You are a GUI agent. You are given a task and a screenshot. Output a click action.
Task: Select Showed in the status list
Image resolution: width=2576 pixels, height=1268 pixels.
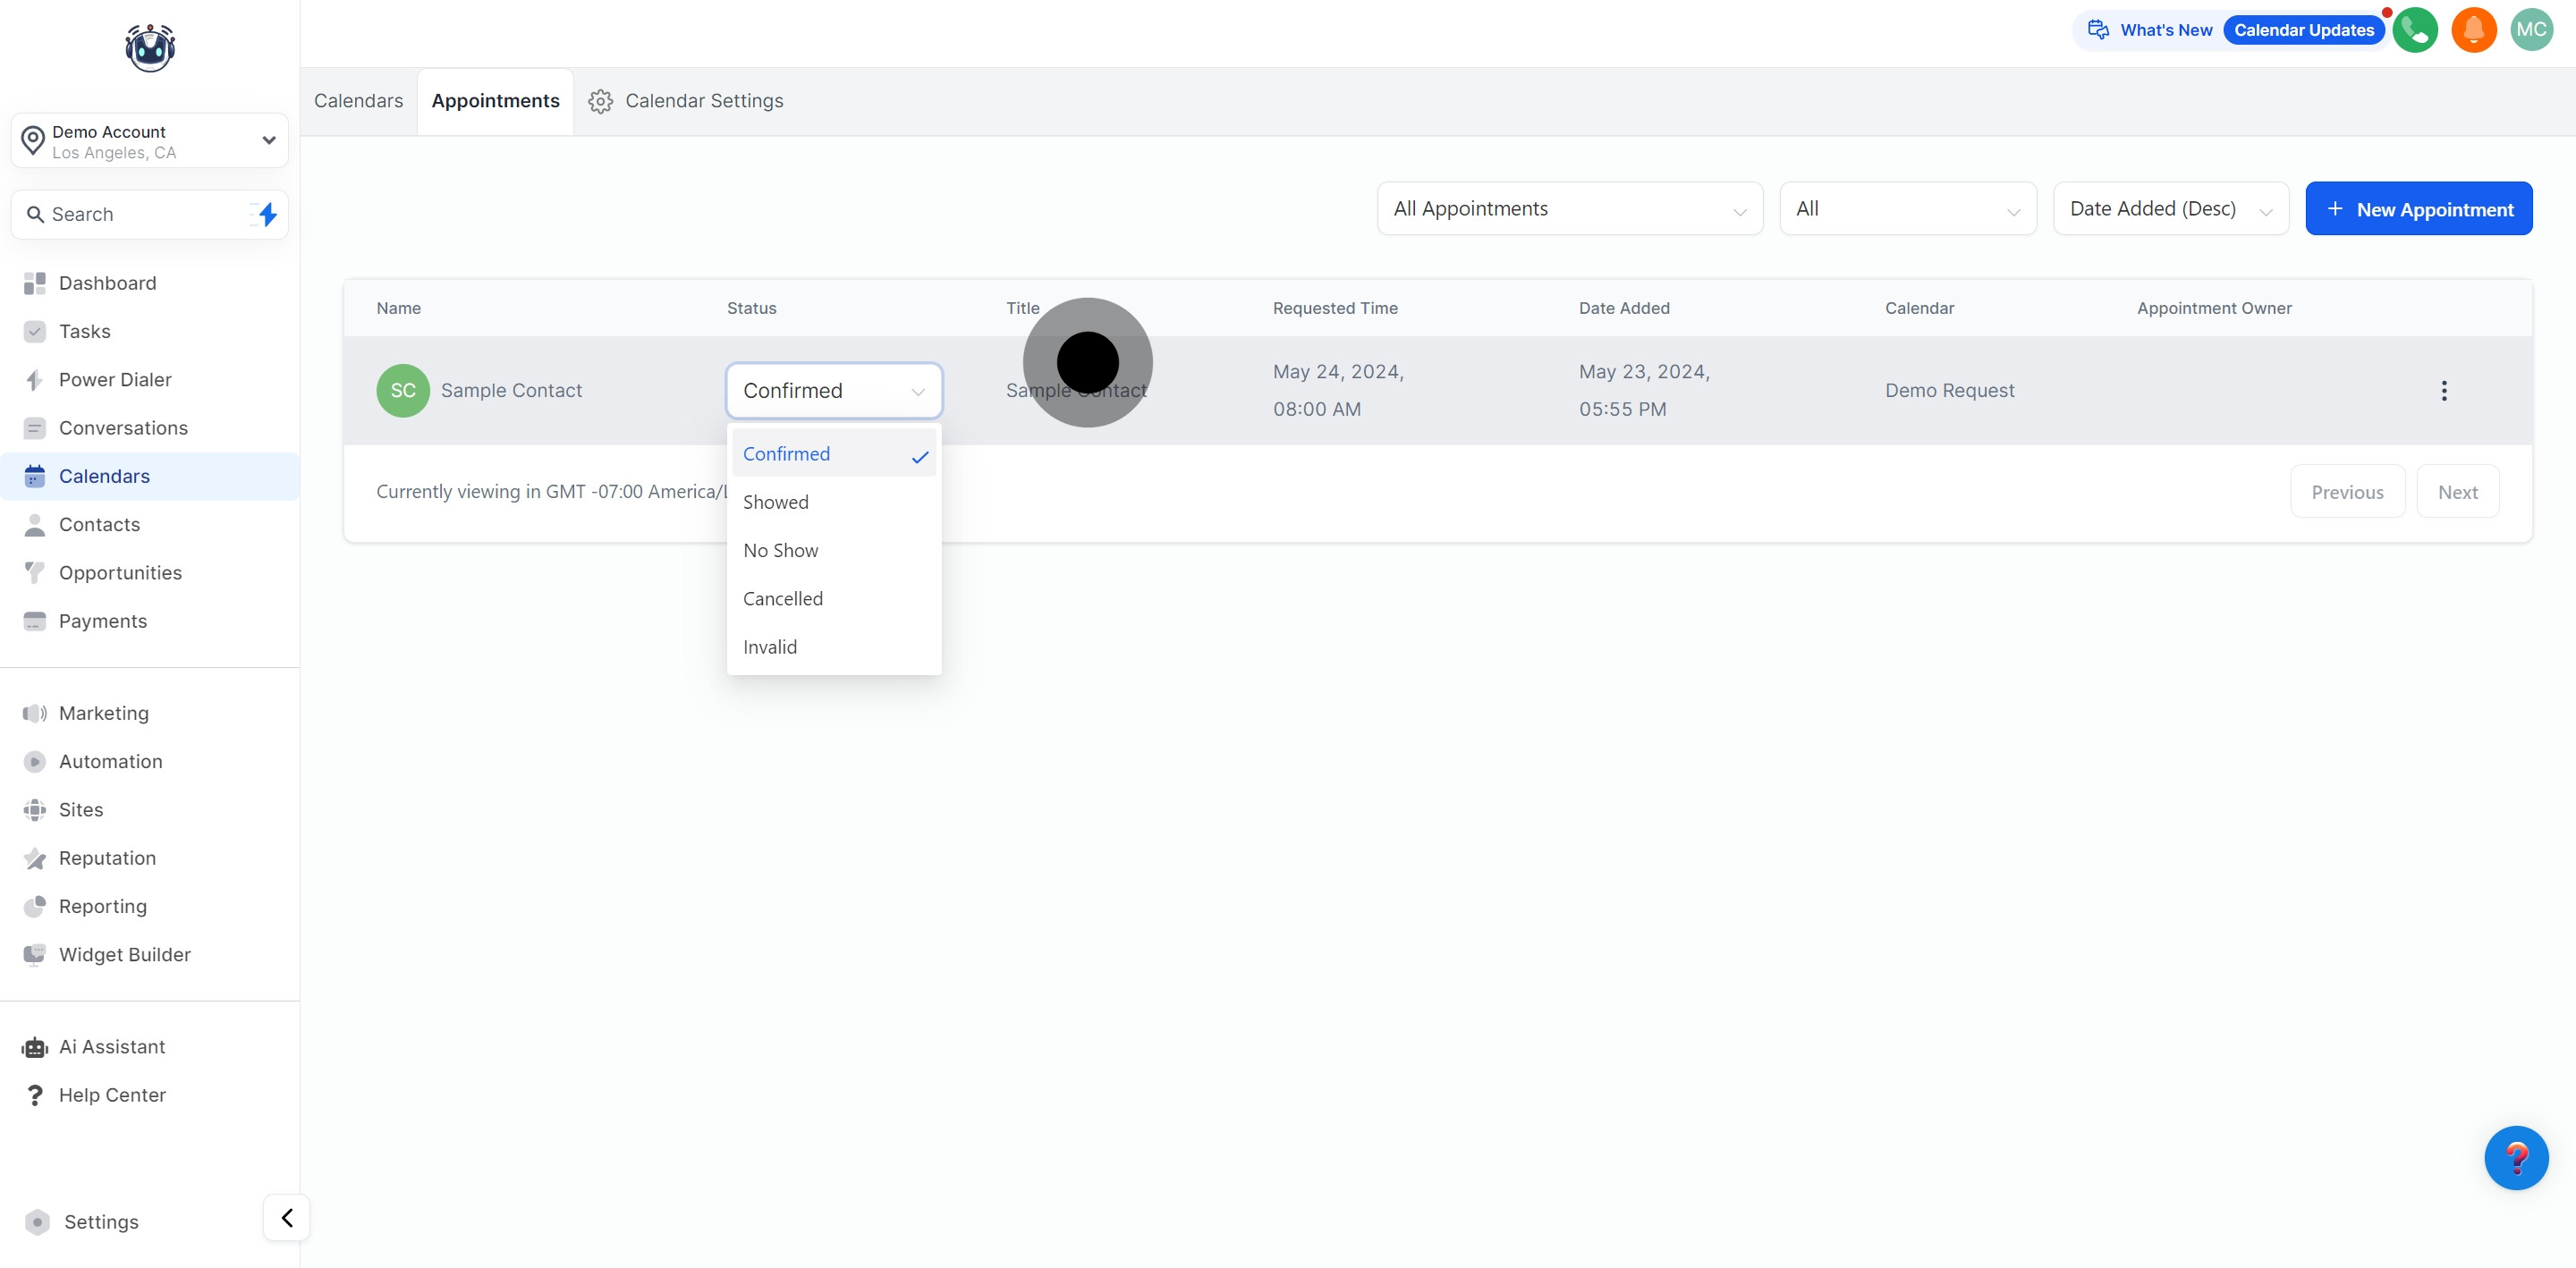776,502
